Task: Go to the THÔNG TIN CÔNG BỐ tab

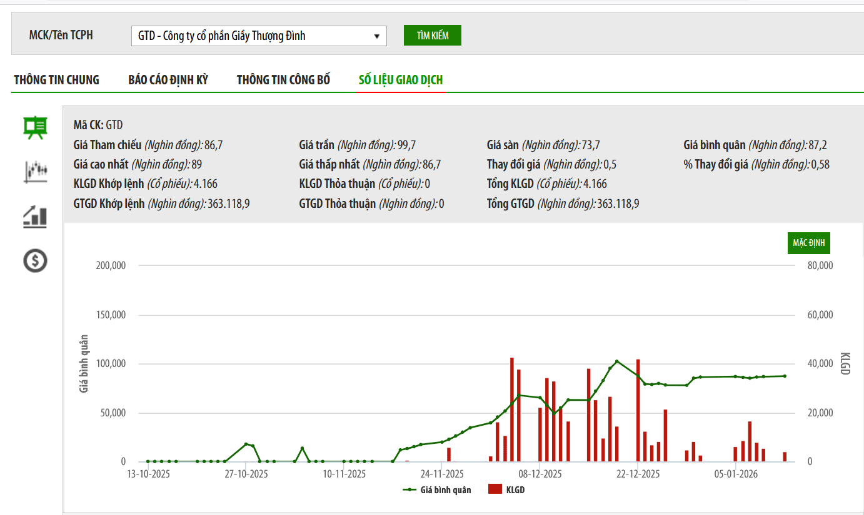Action: pyautogui.click(x=283, y=80)
